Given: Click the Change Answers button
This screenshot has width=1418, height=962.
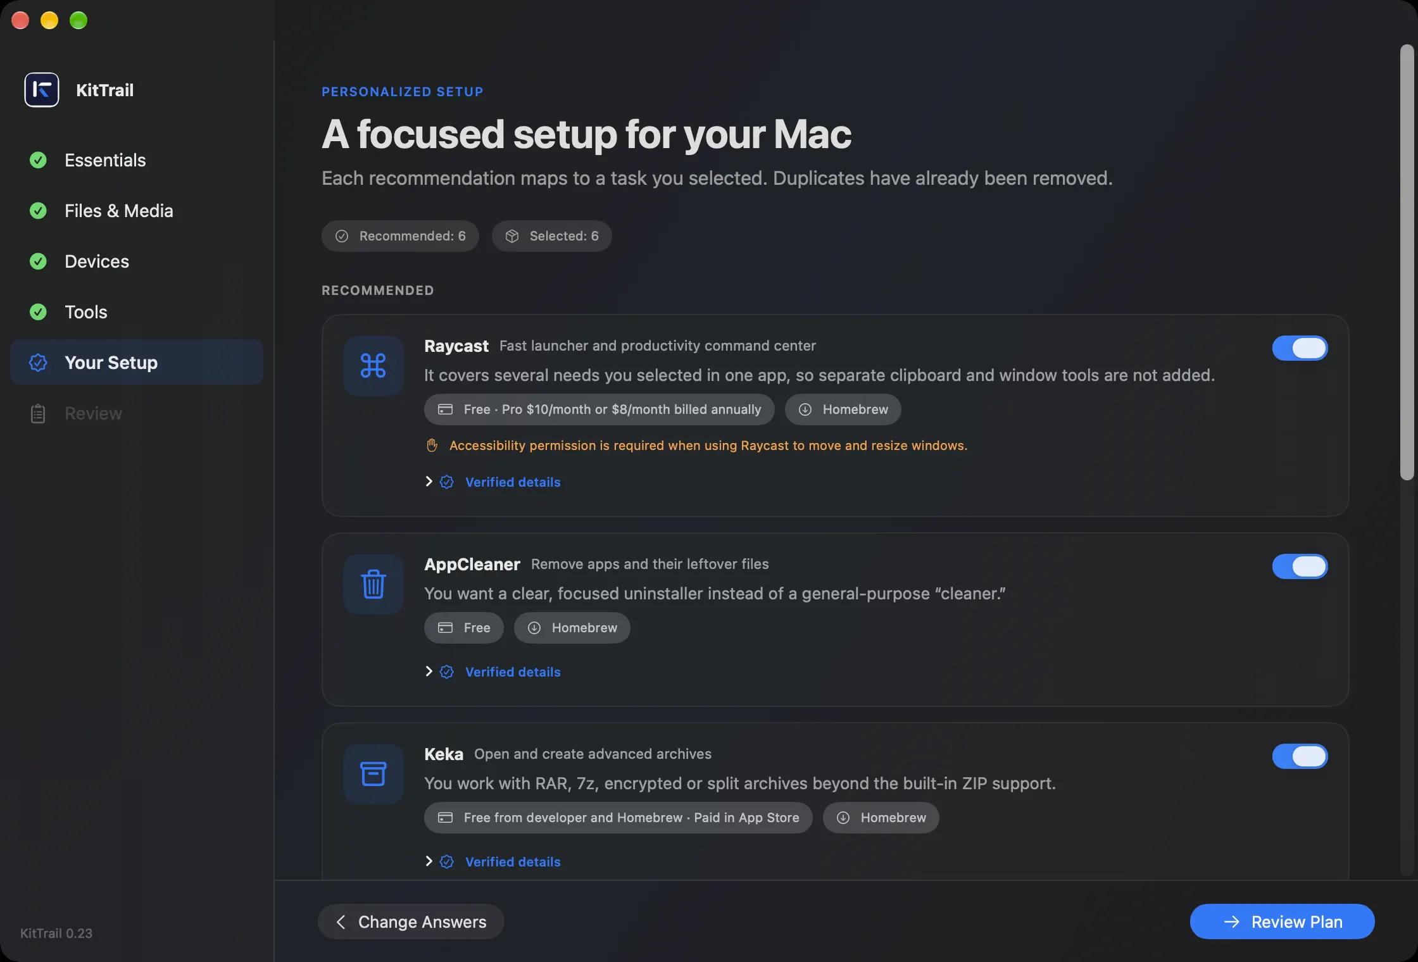Looking at the screenshot, I should [x=411, y=921].
